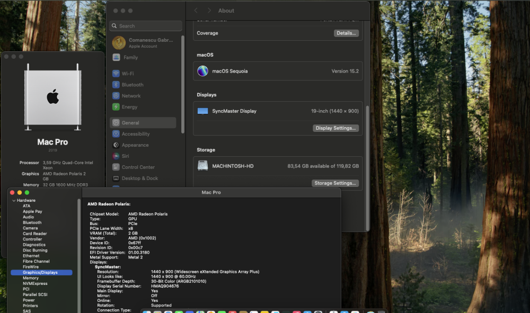This screenshot has width=530, height=313.
Task: Select Audio in hardware tree
Action: pyautogui.click(x=29, y=217)
